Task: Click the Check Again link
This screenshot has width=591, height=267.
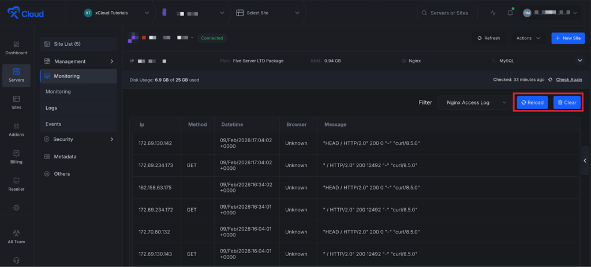Action: [x=568, y=80]
